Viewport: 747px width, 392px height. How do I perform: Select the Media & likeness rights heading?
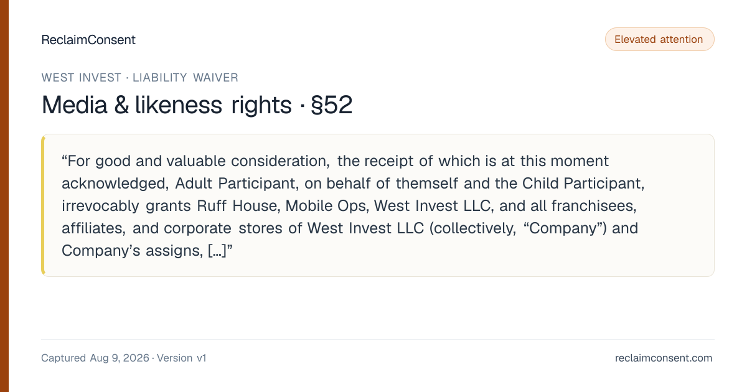pos(166,105)
